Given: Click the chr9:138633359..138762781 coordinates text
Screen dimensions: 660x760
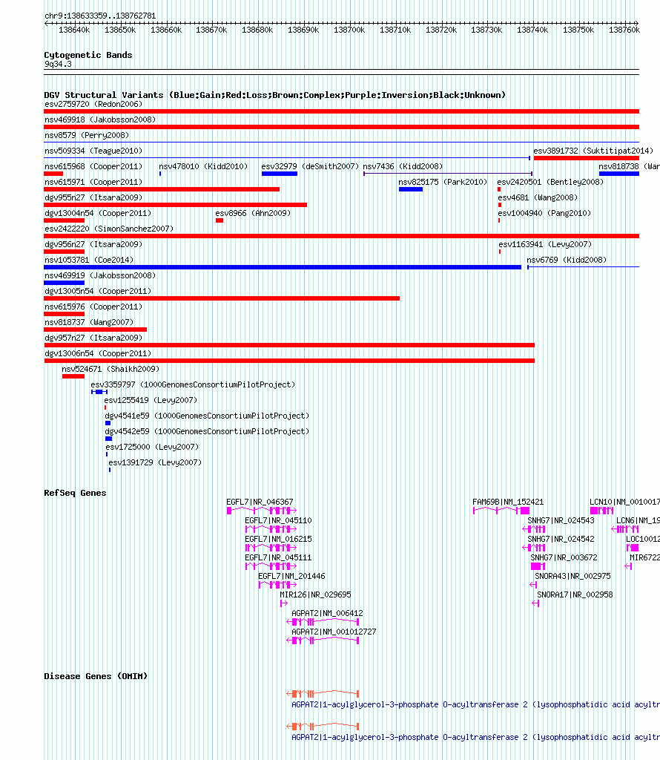Looking at the screenshot, I should [x=100, y=16].
